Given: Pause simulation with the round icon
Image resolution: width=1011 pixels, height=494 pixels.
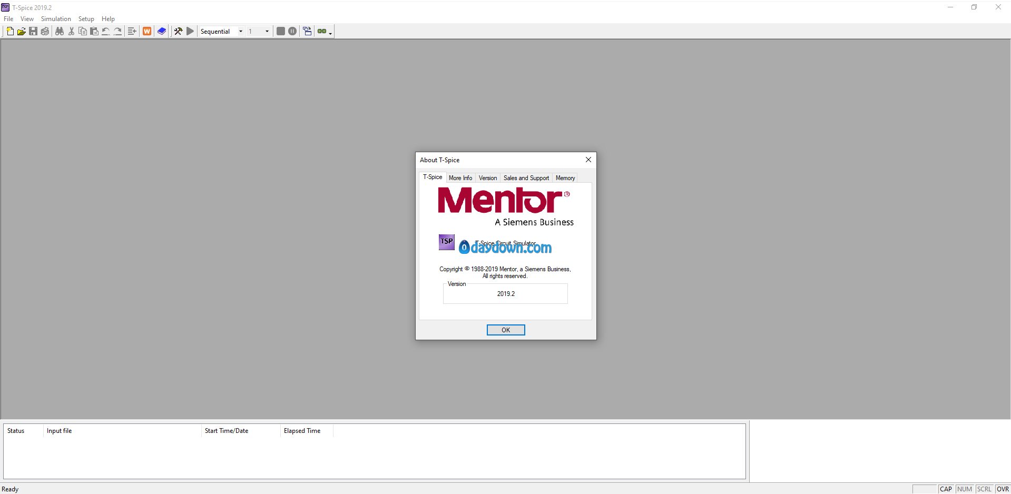Looking at the screenshot, I should [292, 32].
